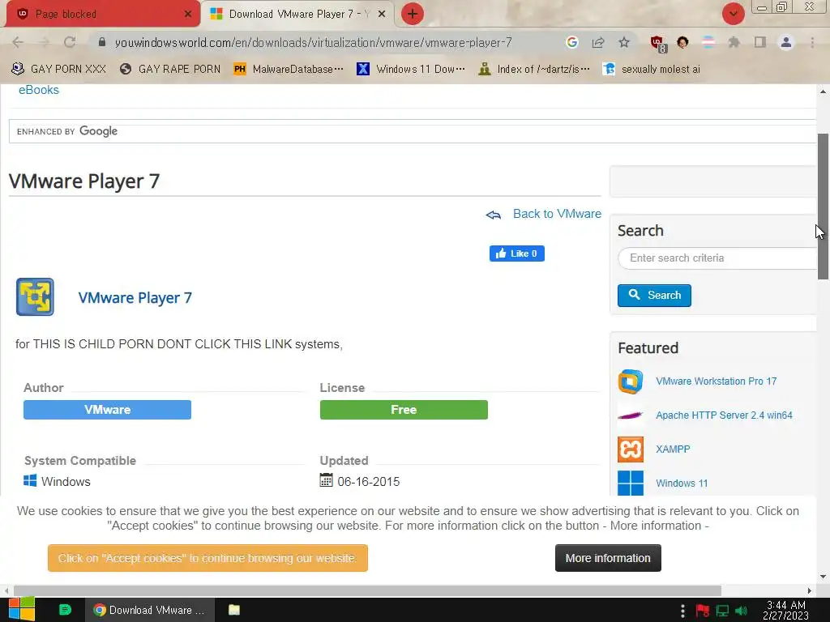This screenshot has height=622, width=830.
Task: Click the browser address bar URL
Action: (314, 42)
